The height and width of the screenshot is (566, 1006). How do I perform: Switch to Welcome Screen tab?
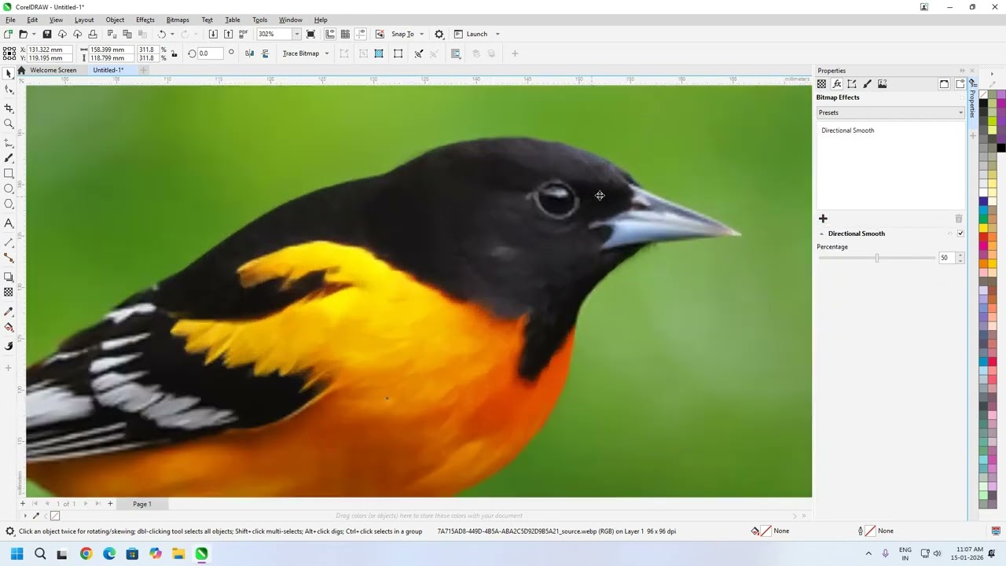tap(53, 70)
